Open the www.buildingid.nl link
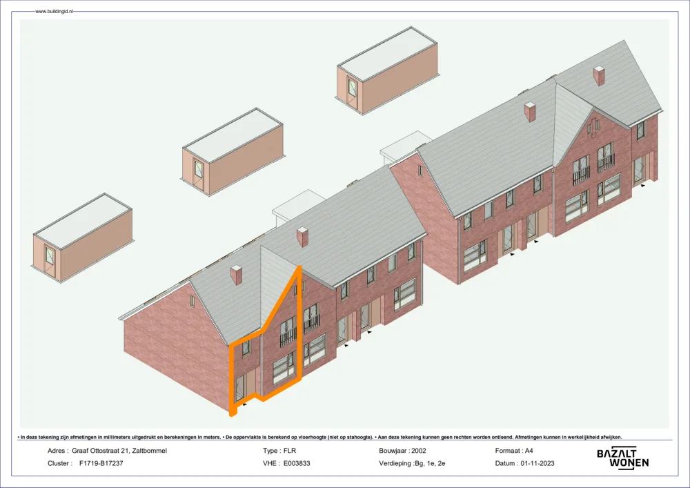 (x=55, y=12)
